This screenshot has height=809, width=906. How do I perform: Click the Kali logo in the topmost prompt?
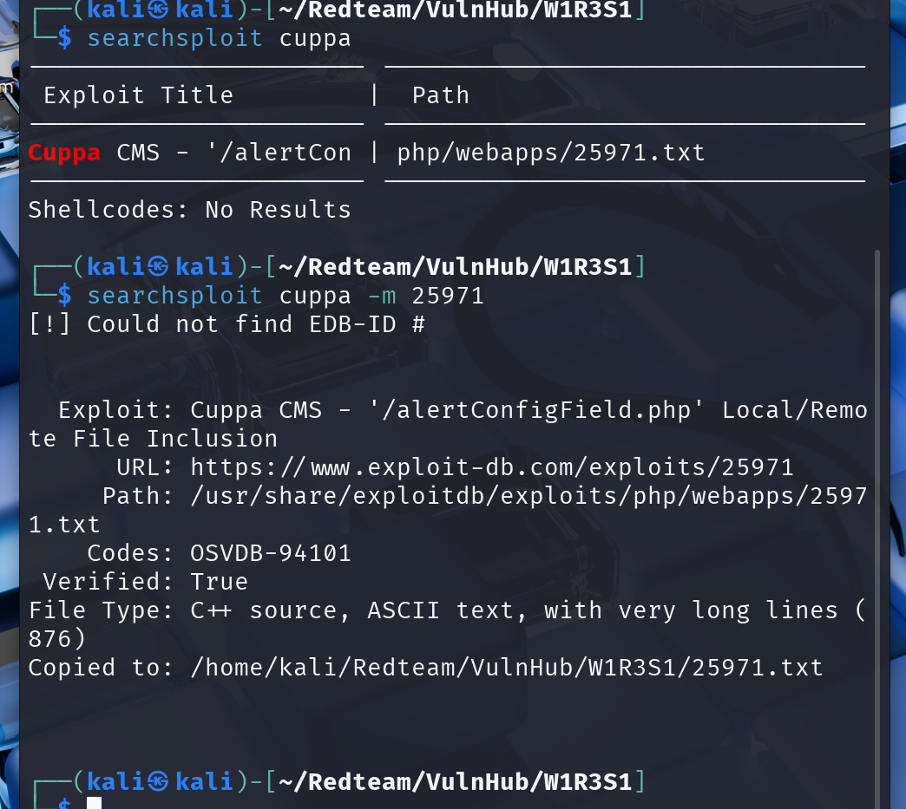coord(158,10)
